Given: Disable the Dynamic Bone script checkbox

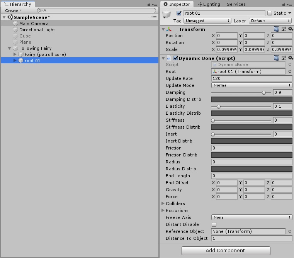Looking at the screenshot, I should click(175, 58).
